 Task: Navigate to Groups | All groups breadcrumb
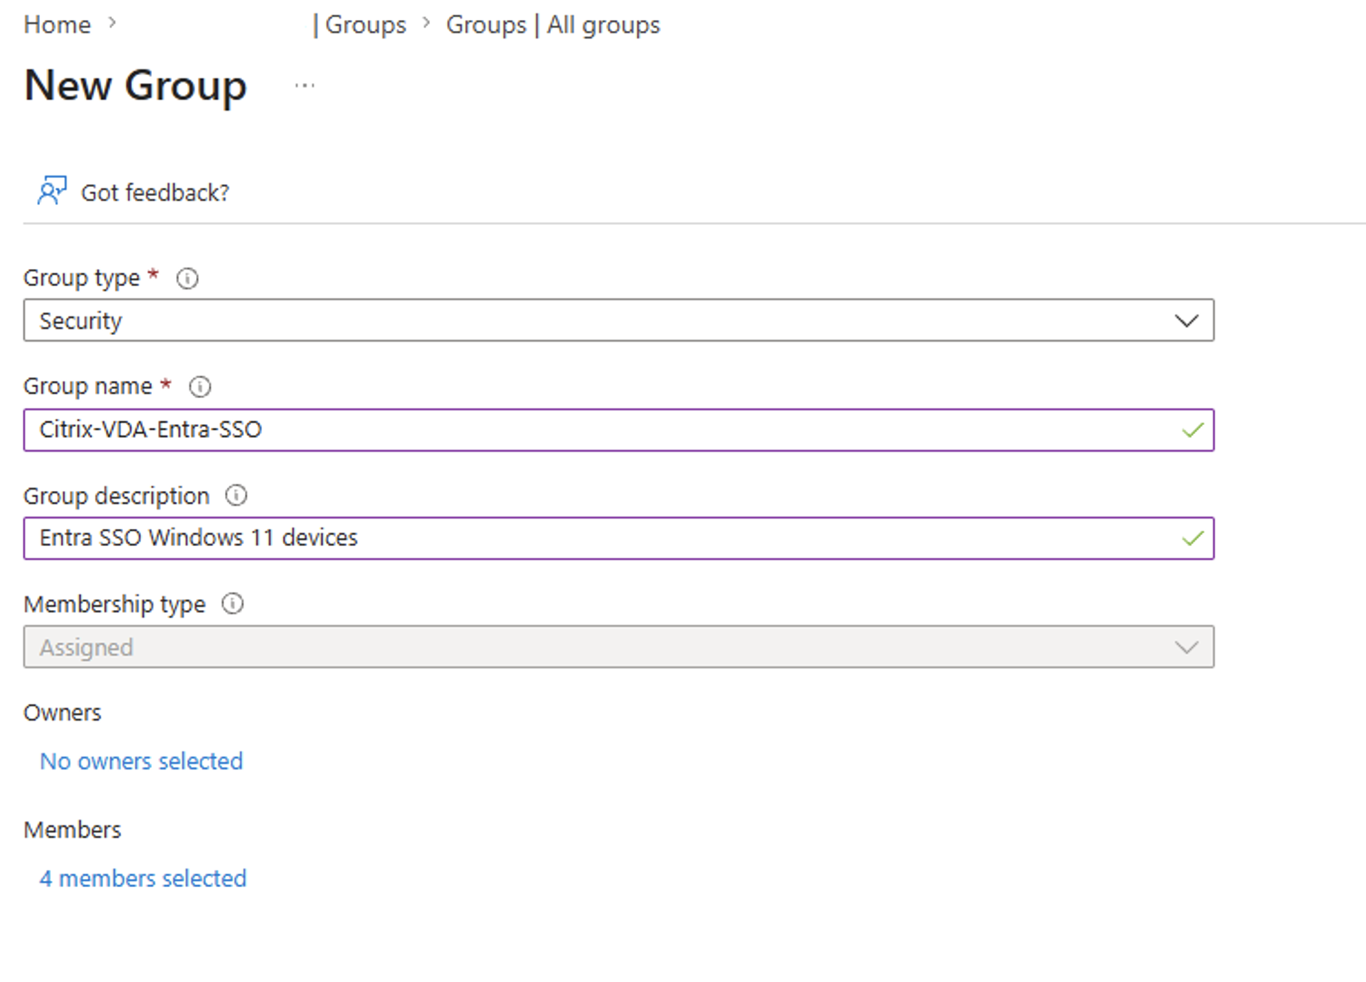coord(553,25)
